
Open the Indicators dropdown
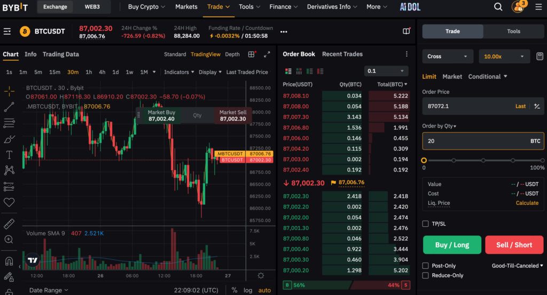click(x=179, y=72)
